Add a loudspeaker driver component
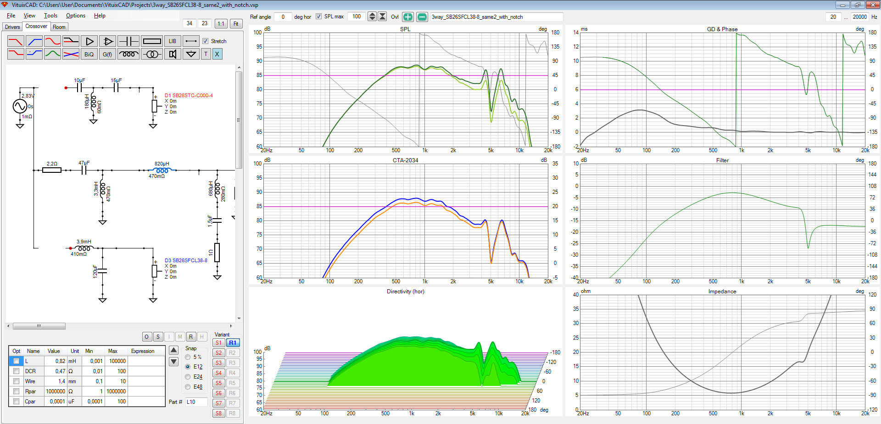 coord(173,54)
